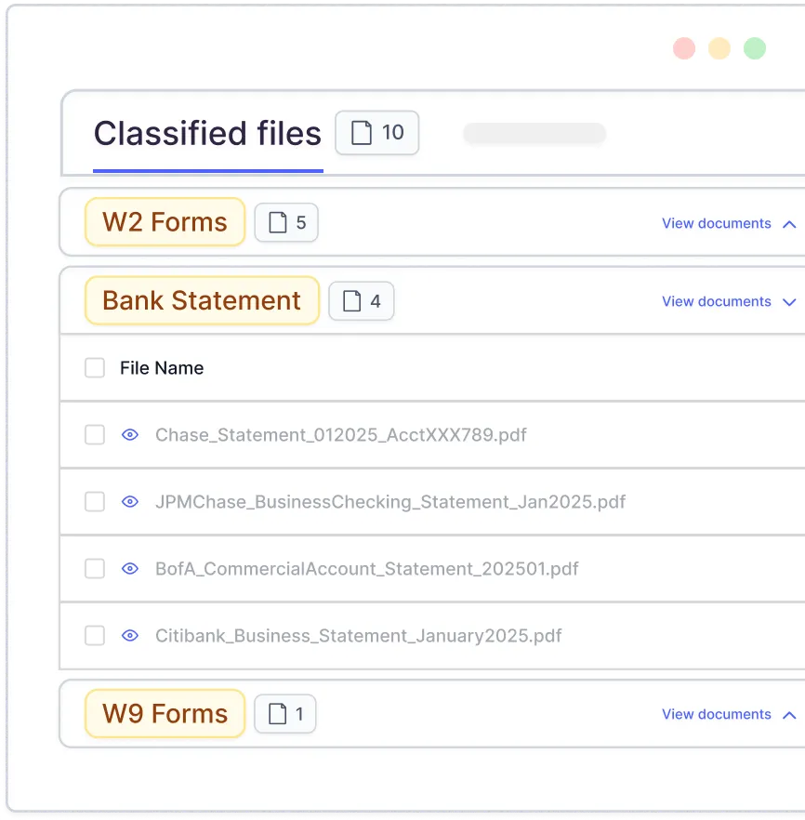This screenshot has width=805, height=820.
Task: Check the BofA_CommercialAccount file checkbox
Action: pos(95,568)
